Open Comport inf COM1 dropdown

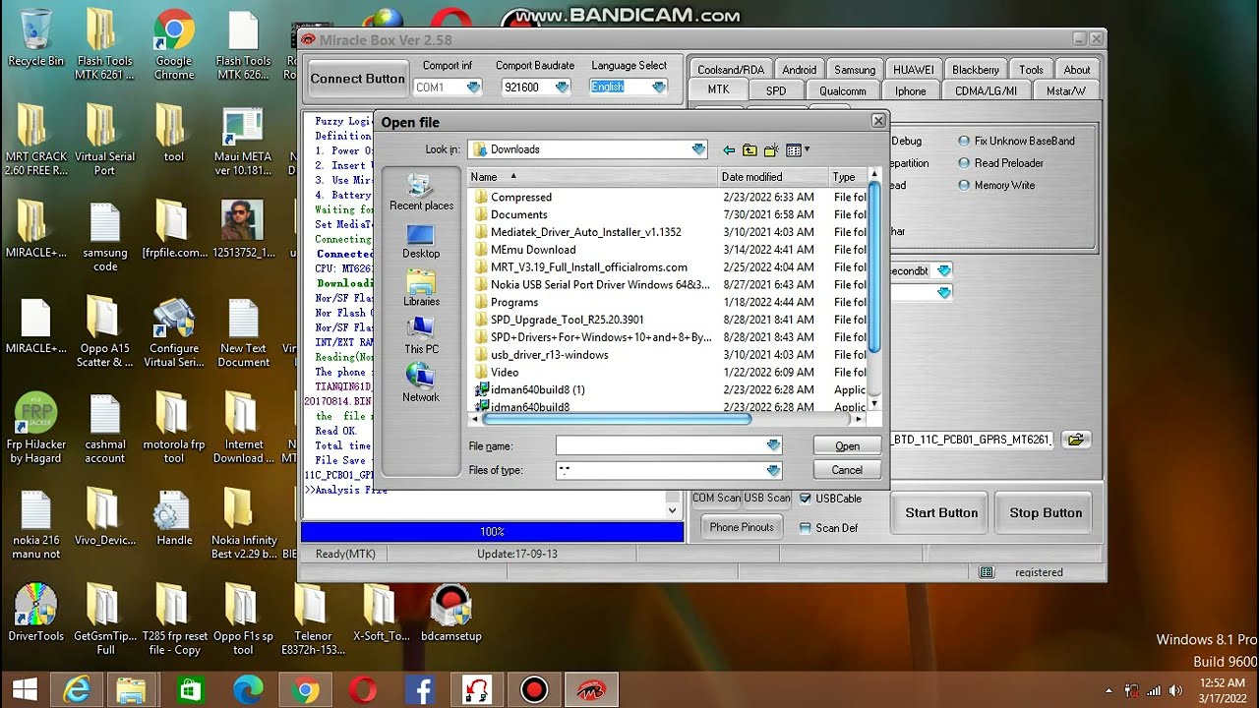coord(473,88)
